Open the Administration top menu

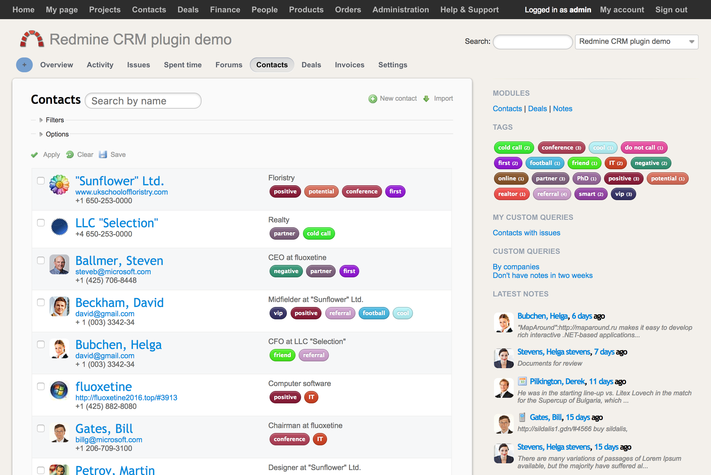pyautogui.click(x=401, y=10)
